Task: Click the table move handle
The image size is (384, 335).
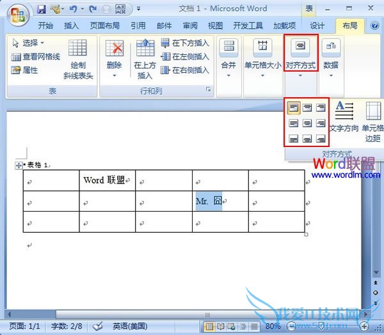Action: [19, 166]
